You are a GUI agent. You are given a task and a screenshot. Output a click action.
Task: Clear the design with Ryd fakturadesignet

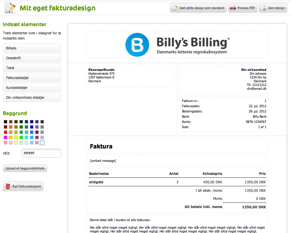pos(23,186)
